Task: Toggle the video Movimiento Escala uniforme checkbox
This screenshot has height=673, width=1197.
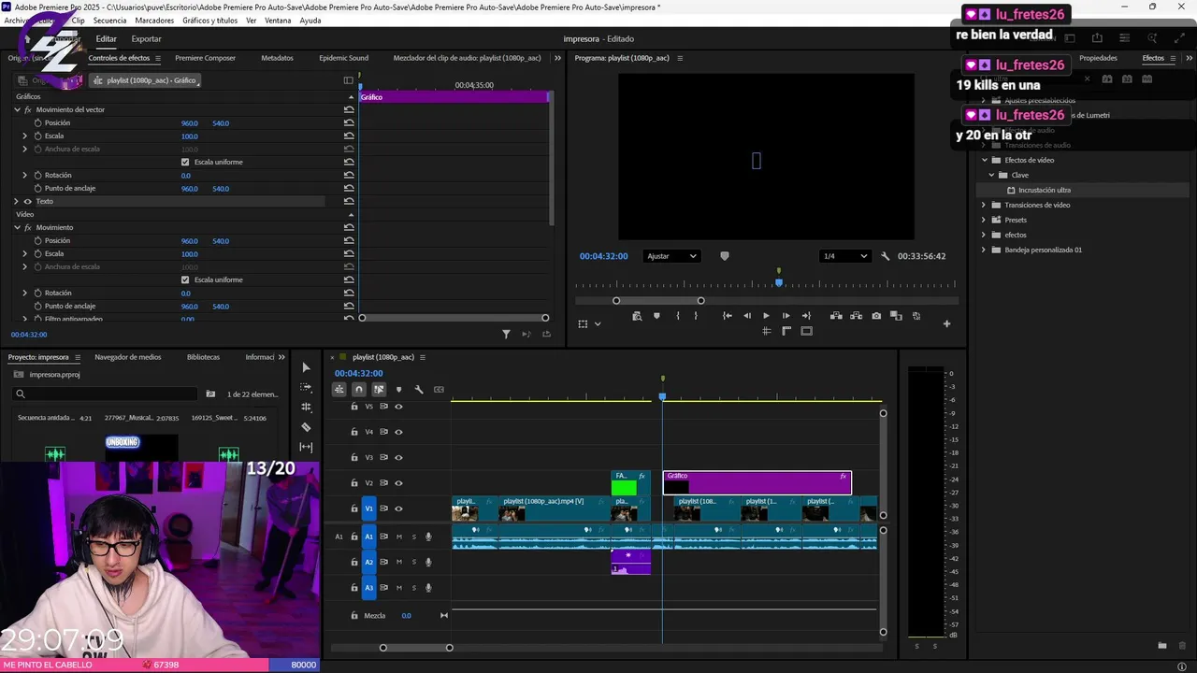Action: [x=185, y=279]
